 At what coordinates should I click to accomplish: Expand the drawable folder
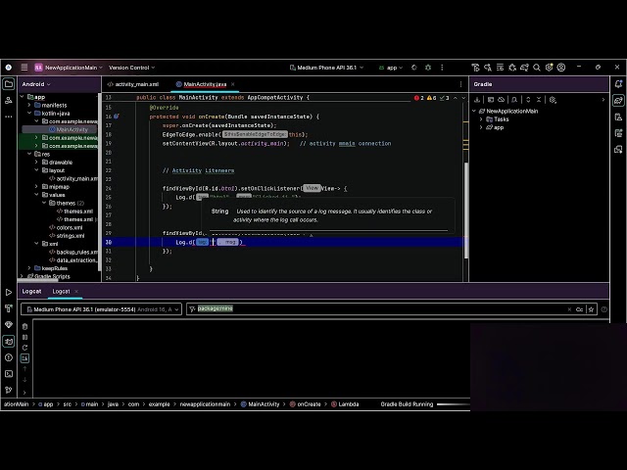(36, 163)
